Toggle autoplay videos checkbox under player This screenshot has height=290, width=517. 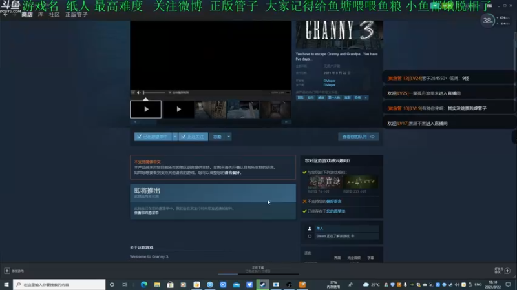[x=170, y=93]
